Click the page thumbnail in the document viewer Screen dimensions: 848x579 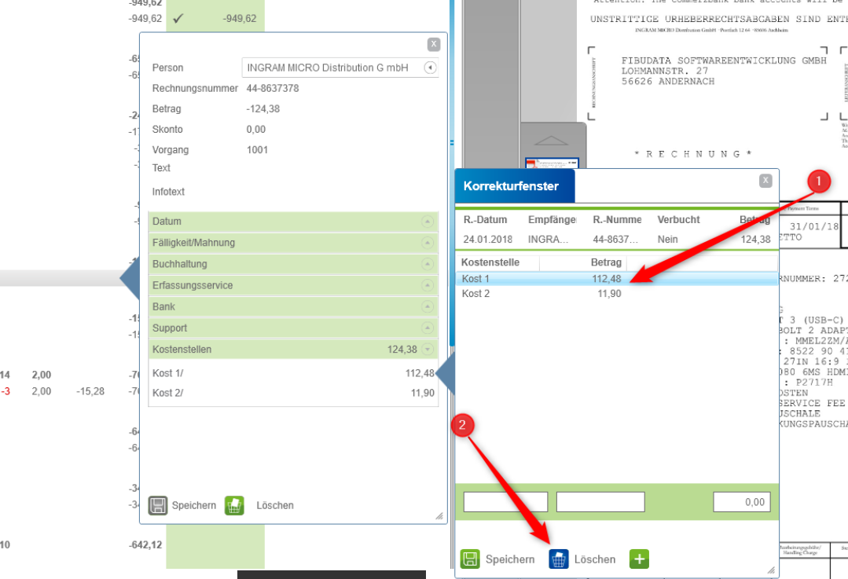[x=552, y=163]
